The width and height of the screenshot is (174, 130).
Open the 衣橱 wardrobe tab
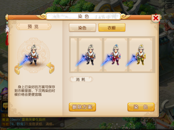click(x=112, y=28)
